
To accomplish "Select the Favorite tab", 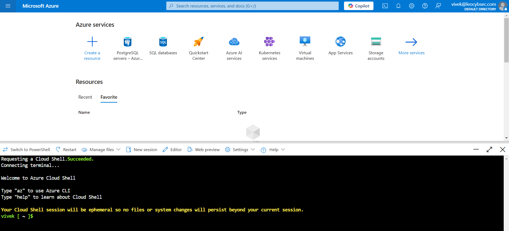I will (109, 97).
